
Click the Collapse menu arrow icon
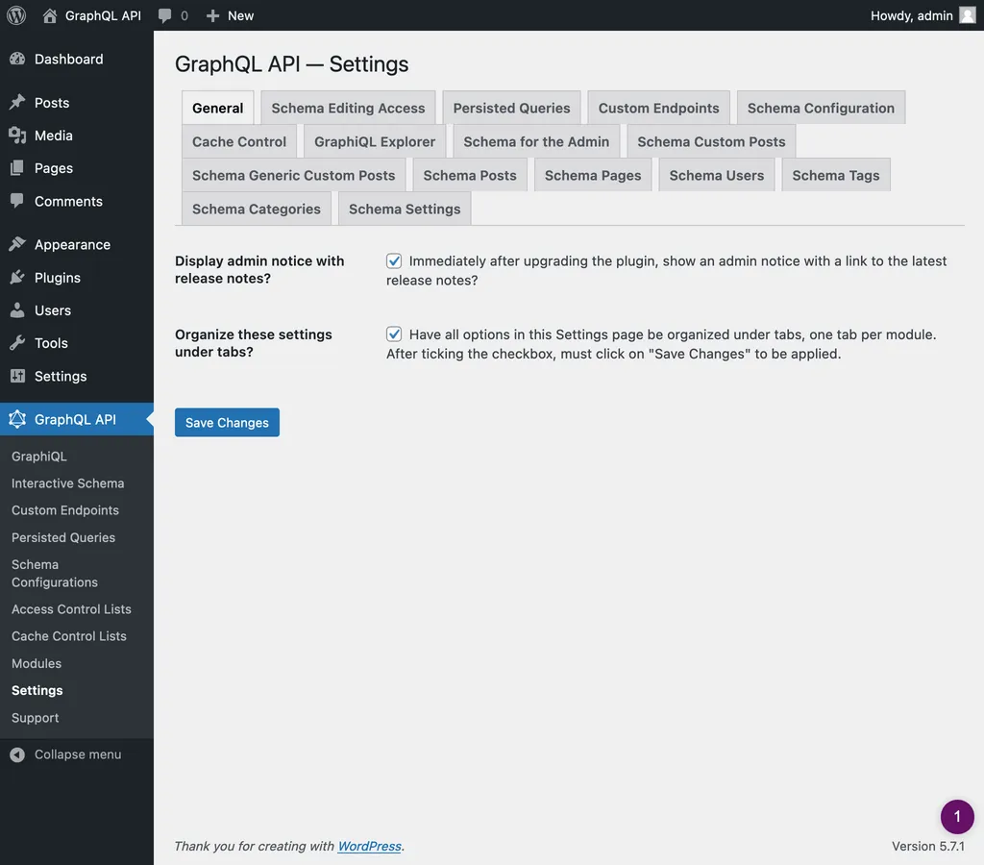click(17, 754)
